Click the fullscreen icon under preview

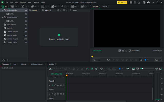tap(141, 60)
